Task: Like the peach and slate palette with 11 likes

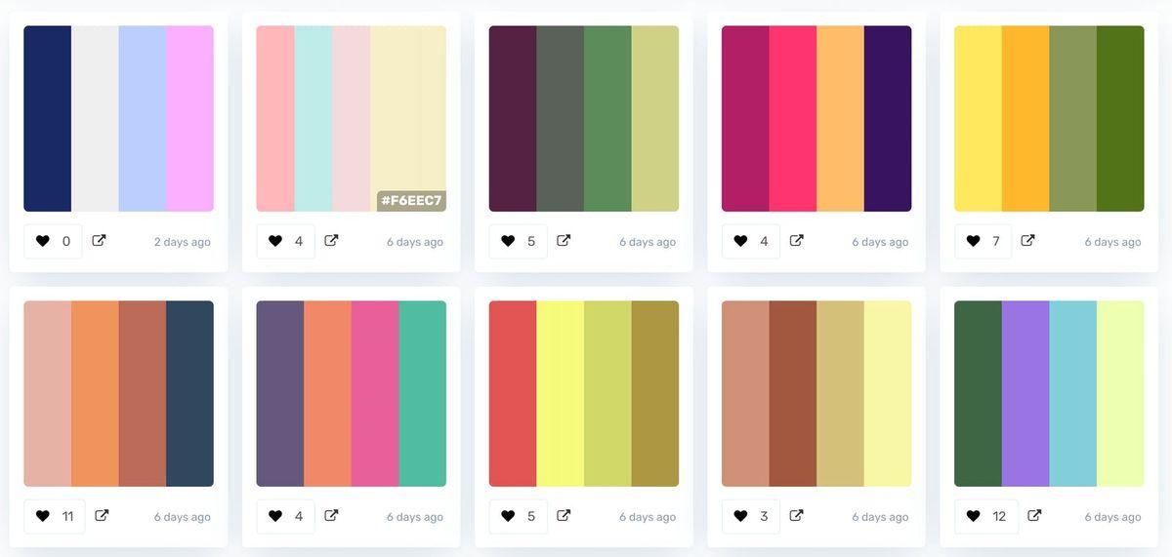Action: point(55,516)
